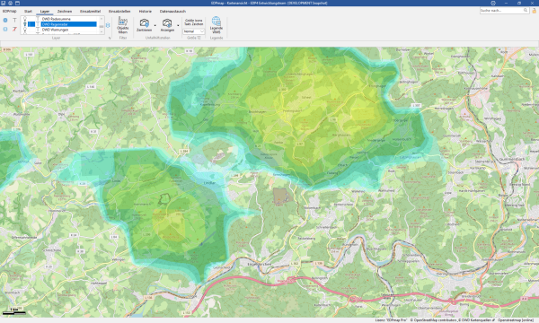Screen dimensions: 539x323
Task: Click the scroll-down arrow of layer list
Action: (102, 31)
